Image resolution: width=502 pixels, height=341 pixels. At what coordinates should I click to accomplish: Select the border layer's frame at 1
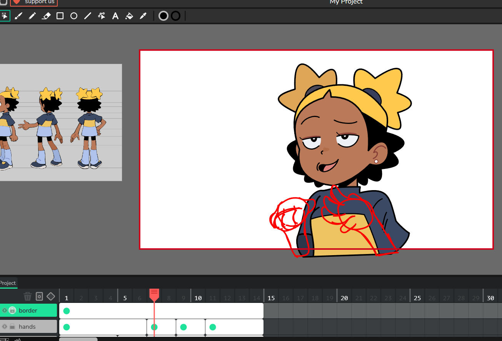tap(67, 311)
